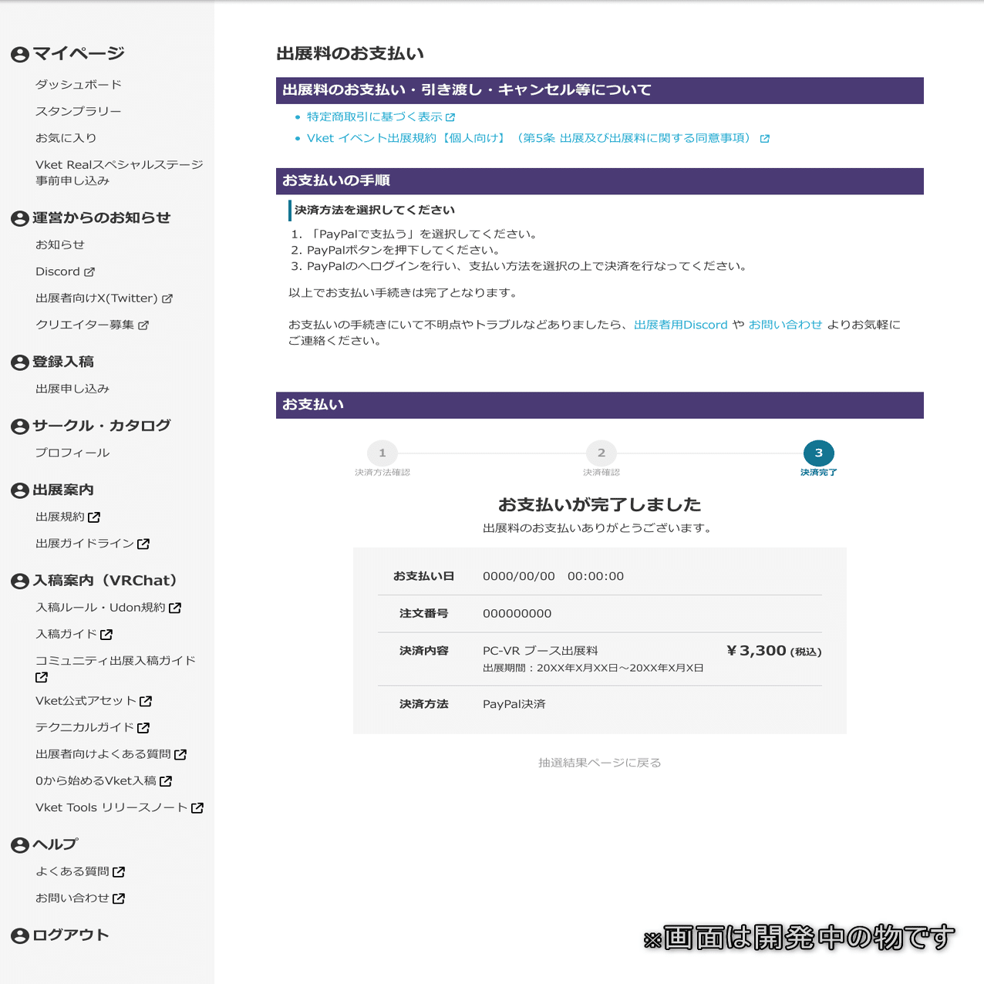Viewport: 984px width, 984px height.
Task: Click the external link icon next to 出展者向けX(Twitter)
Action: coord(169,298)
